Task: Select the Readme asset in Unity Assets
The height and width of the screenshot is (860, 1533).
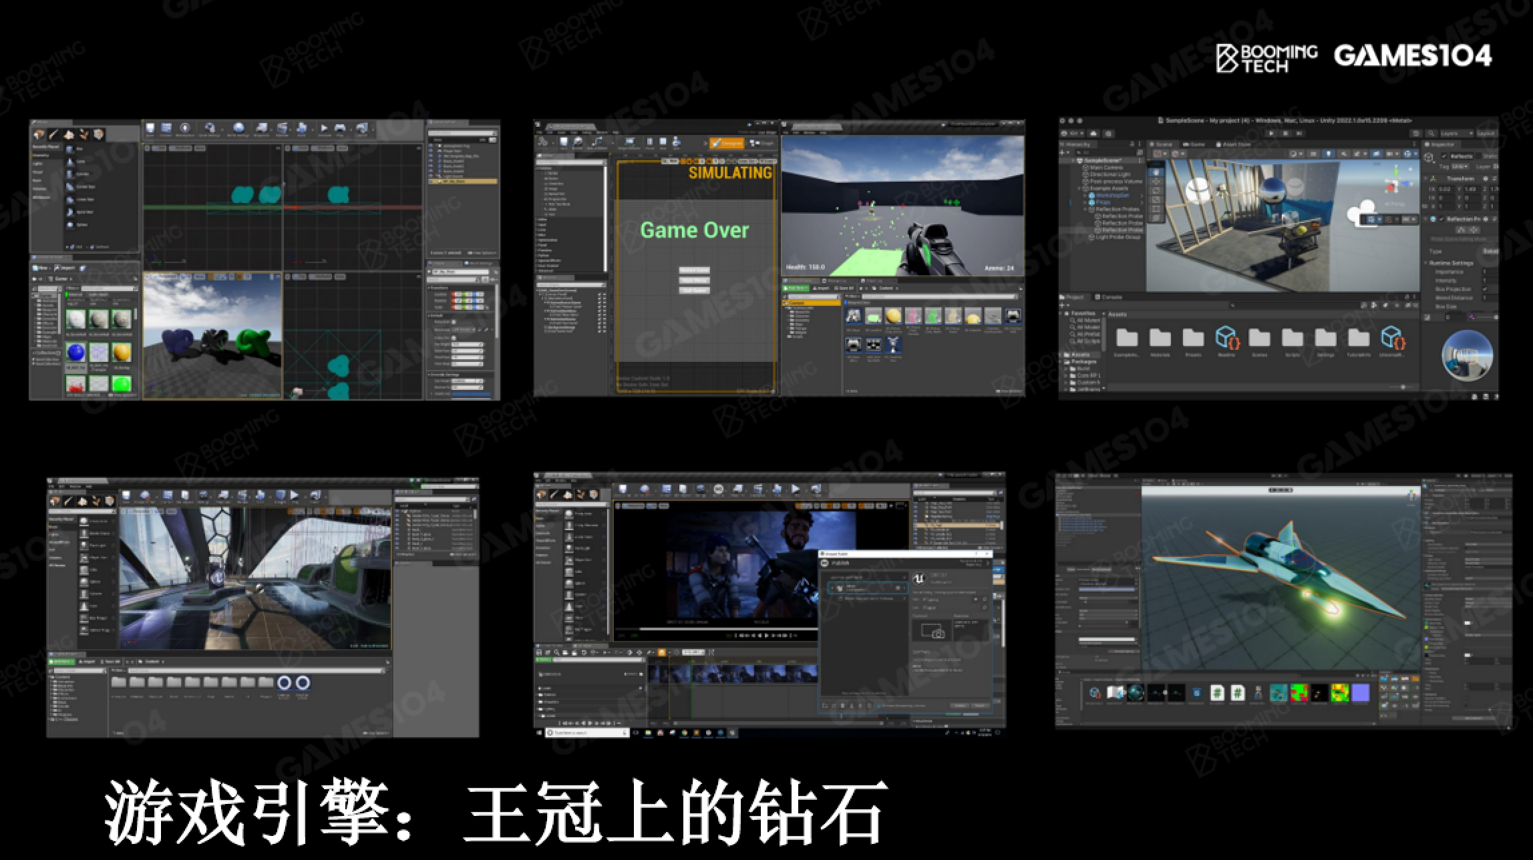Action: click(x=1226, y=338)
